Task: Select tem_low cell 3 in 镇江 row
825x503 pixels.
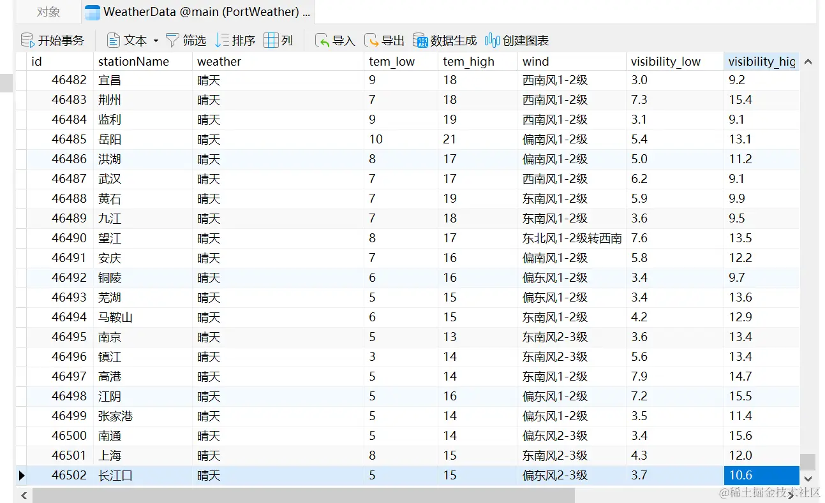Action: (x=401, y=356)
